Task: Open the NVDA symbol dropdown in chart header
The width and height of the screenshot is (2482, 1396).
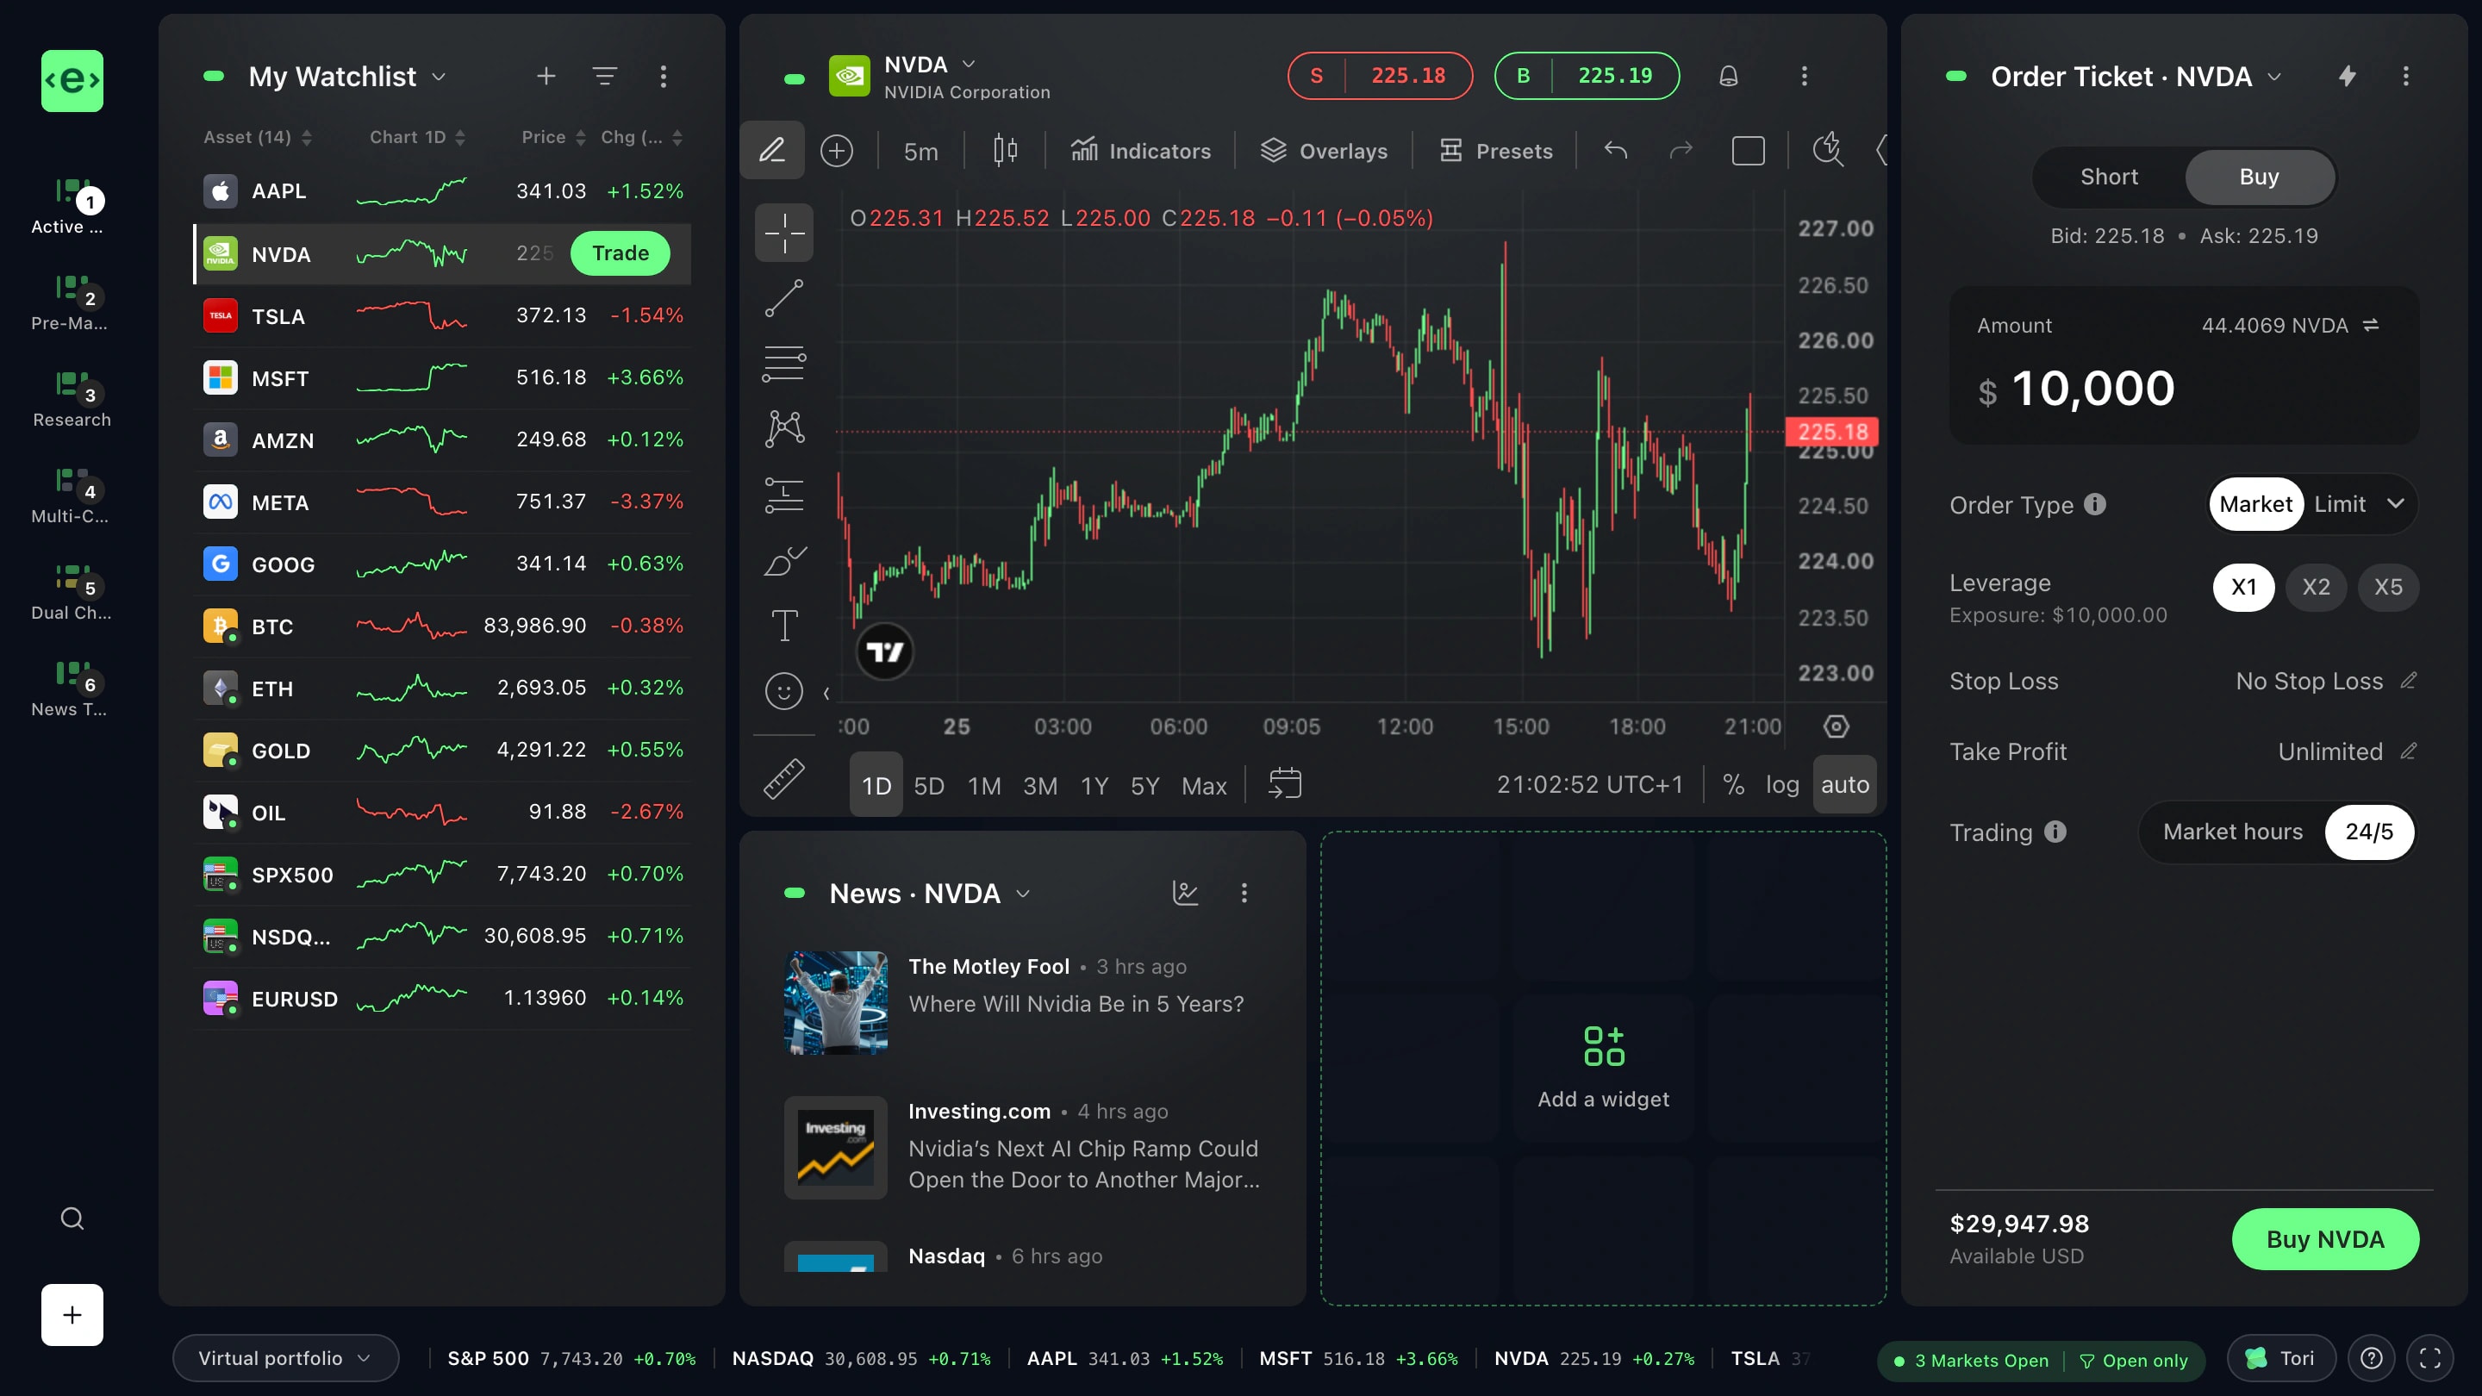Action: click(x=969, y=65)
